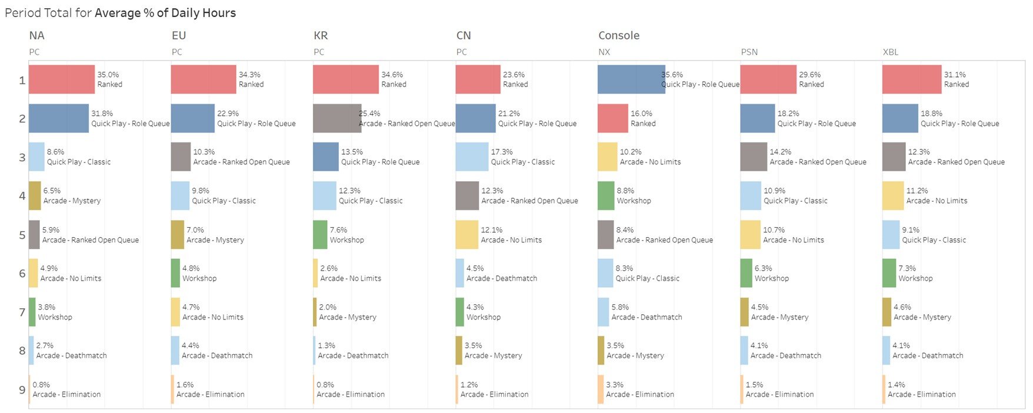Select the EU region column header
1033x413 pixels.
pyautogui.click(x=179, y=35)
